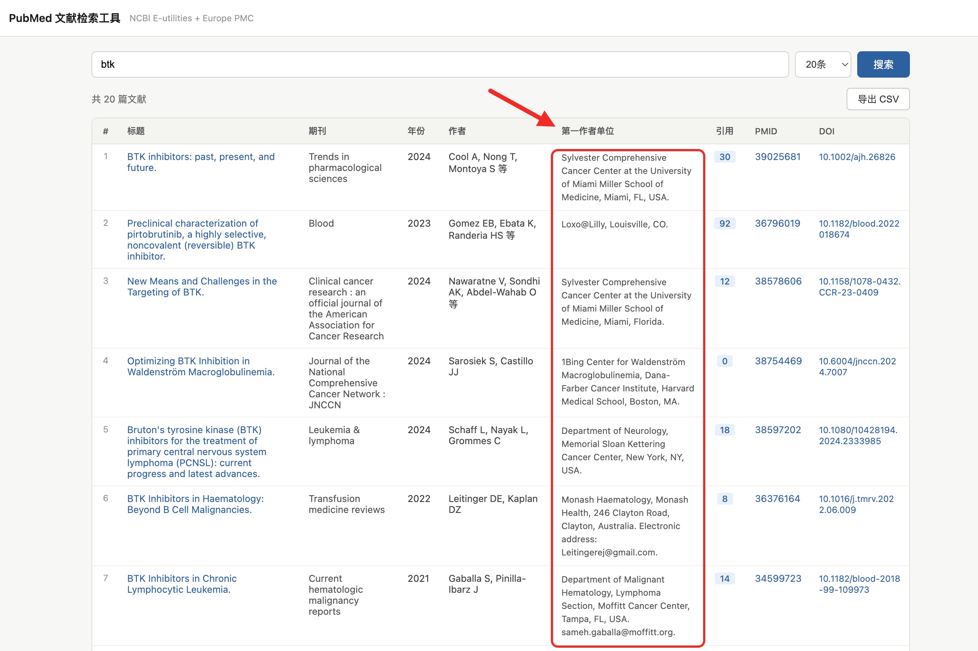Open DOI 10.1002/ajh.26826 link

pyautogui.click(x=856, y=157)
